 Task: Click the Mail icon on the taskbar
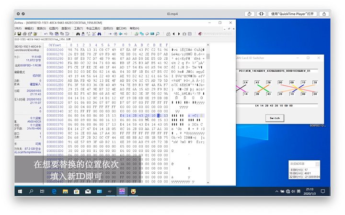coord(88,191)
